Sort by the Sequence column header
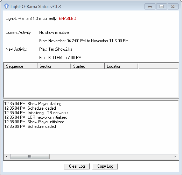 [20, 66]
